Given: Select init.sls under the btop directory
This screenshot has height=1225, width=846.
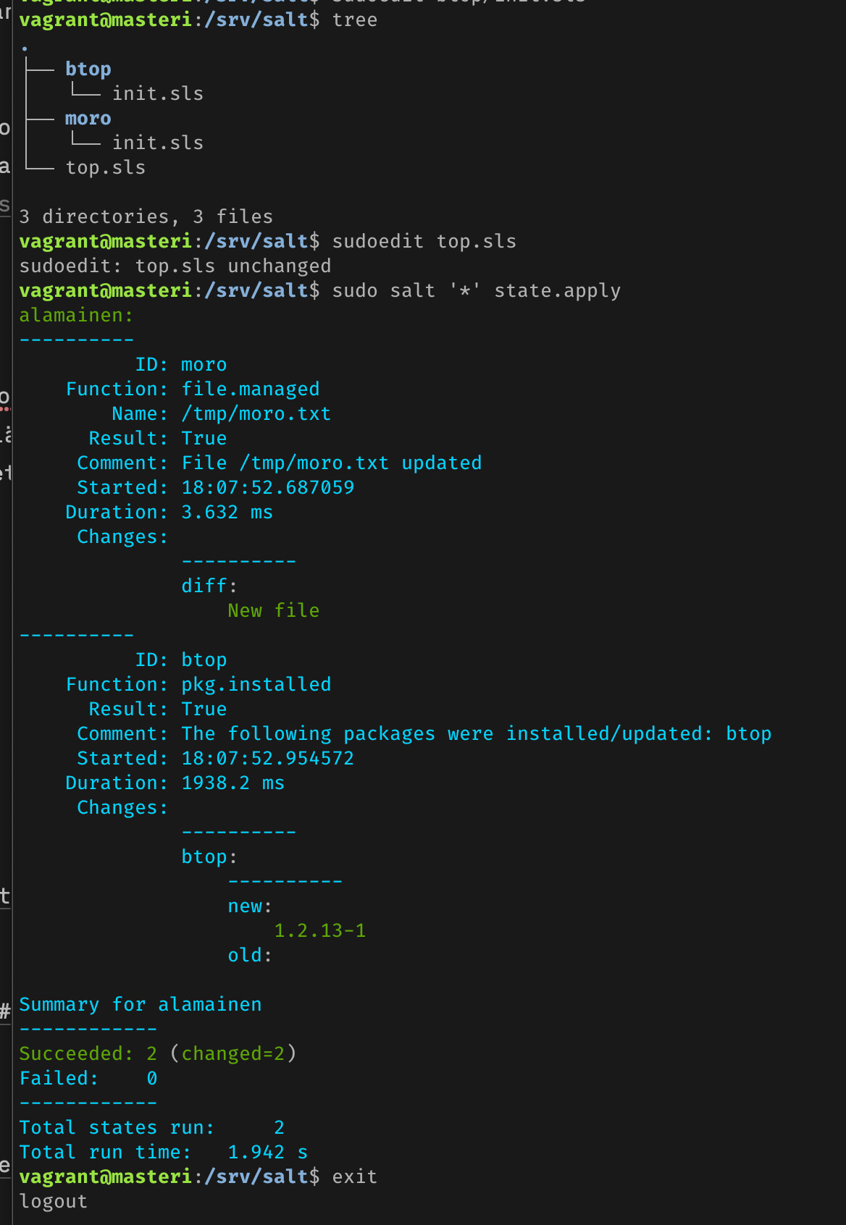Looking at the screenshot, I should point(157,94).
